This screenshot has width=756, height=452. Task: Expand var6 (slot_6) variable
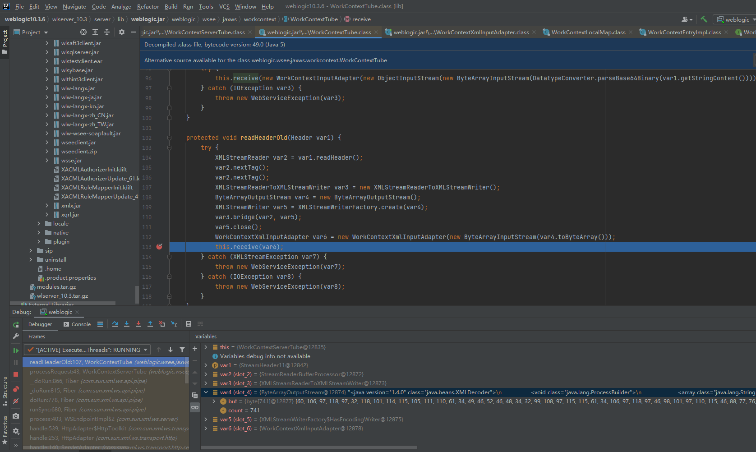coord(206,429)
